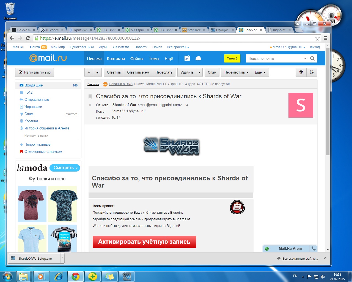Click the Chrome icon in the taskbar
The width and height of the screenshot is (352, 282).
[76, 276]
